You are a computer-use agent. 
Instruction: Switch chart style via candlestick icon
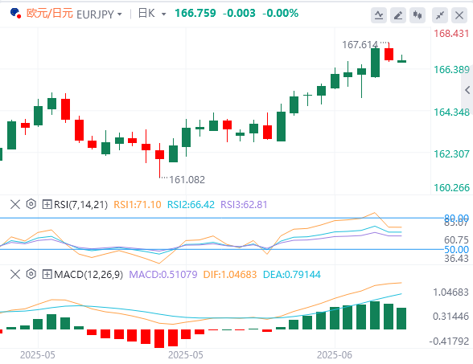[x=417, y=15]
